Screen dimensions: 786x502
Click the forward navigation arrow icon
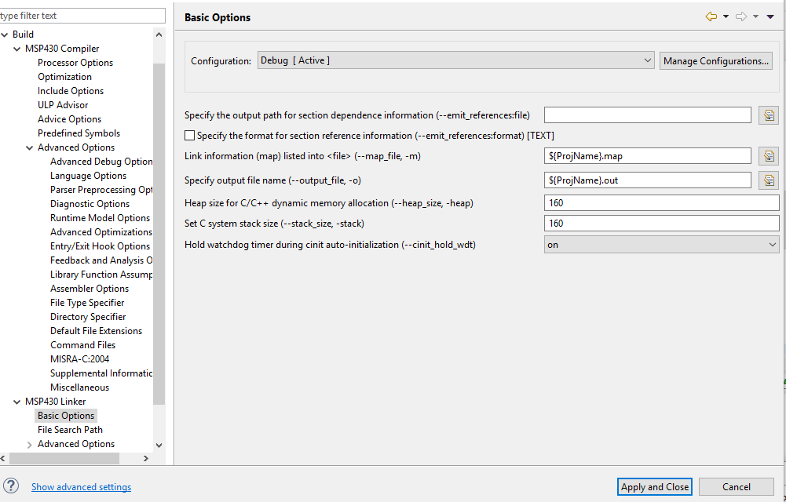click(x=741, y=17)
